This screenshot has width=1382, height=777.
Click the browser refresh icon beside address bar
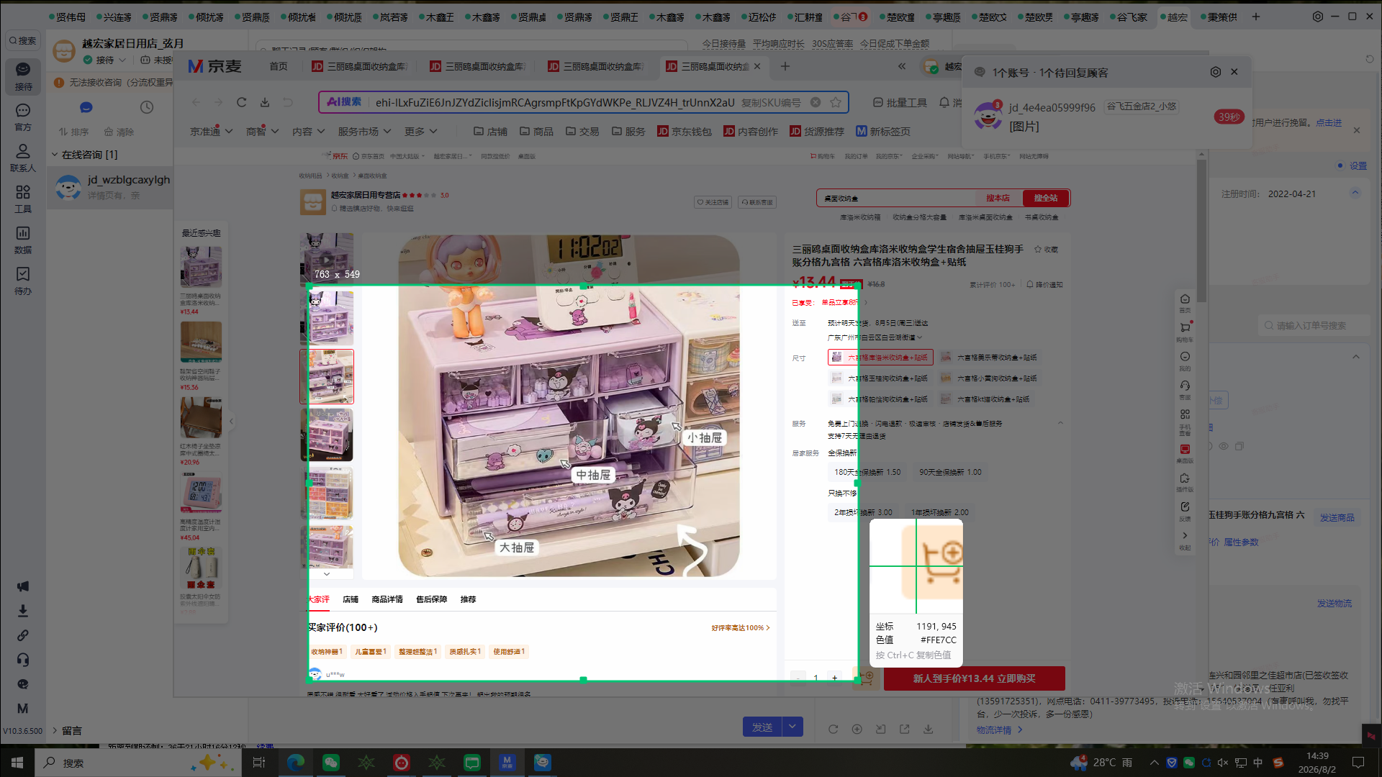[x=242, y=102]
